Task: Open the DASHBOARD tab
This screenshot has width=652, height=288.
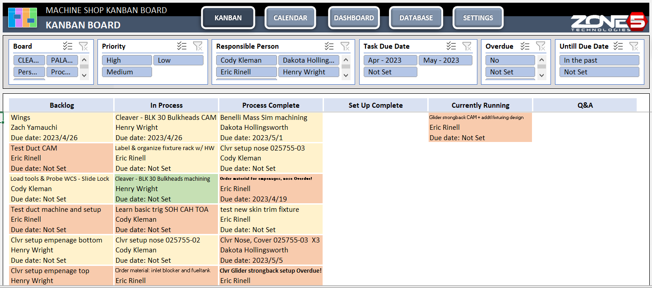Action: pyautogui.click(x=354, y=18)
